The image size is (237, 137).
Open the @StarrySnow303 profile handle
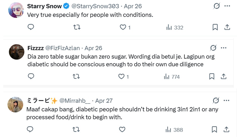[x=95, y=6]
